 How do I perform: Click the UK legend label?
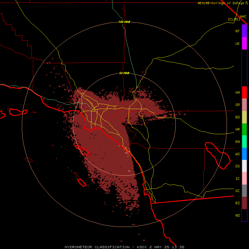(237, 43)
